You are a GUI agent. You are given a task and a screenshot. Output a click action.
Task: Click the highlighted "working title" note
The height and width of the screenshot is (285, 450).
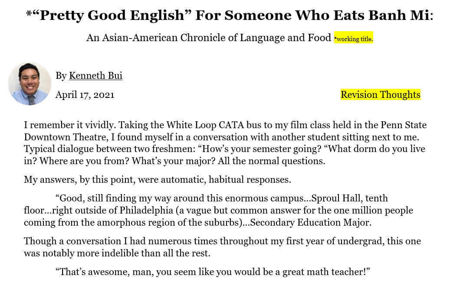[353, 39]
